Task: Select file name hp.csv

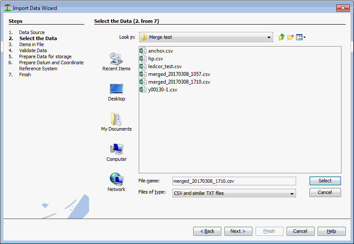Action: 156,59
